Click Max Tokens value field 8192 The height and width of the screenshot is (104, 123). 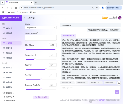[53, 45]
